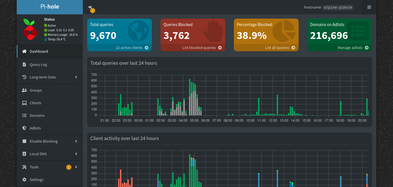Click the Long-term Data history icon
Screen dimensions: 393x187
pyautogui.click(x=24, y=77)
